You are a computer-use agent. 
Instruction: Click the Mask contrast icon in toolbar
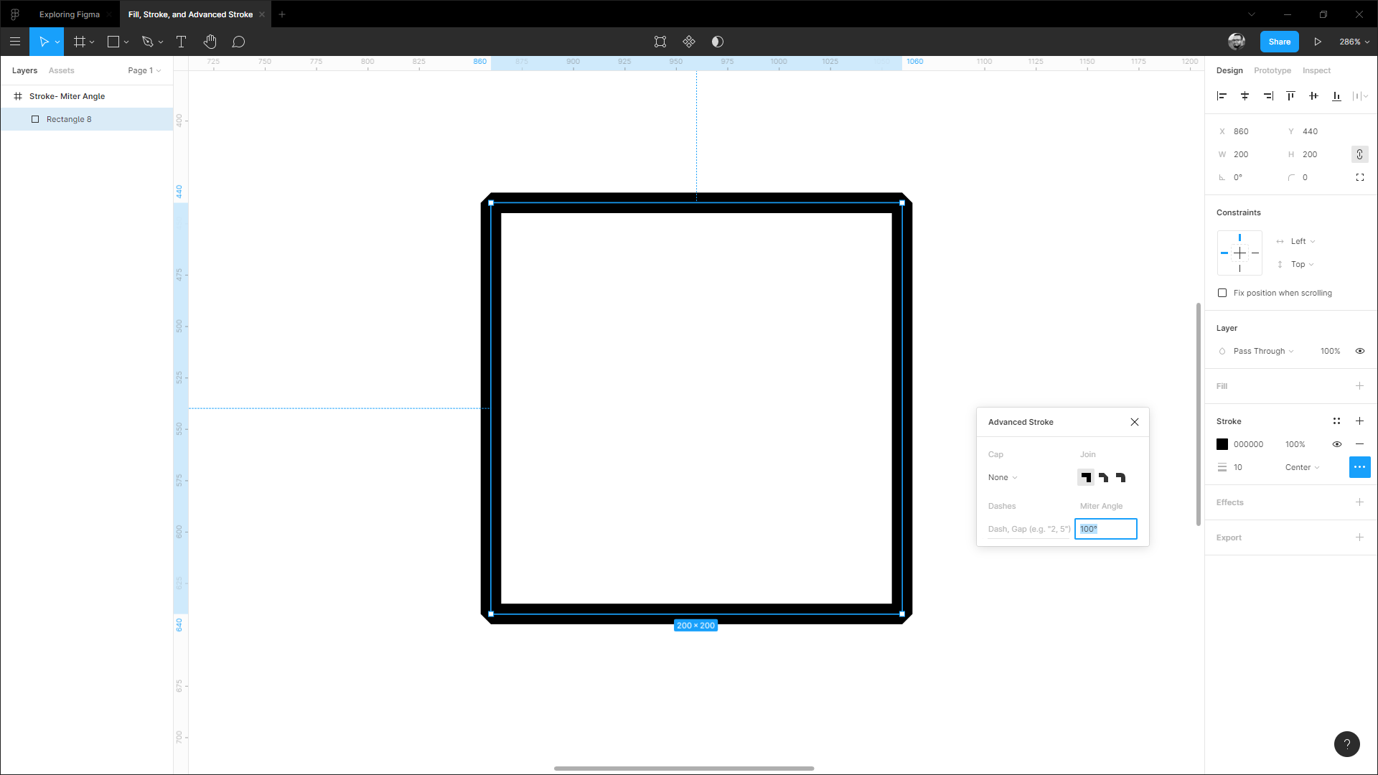(x=717, y=42)
